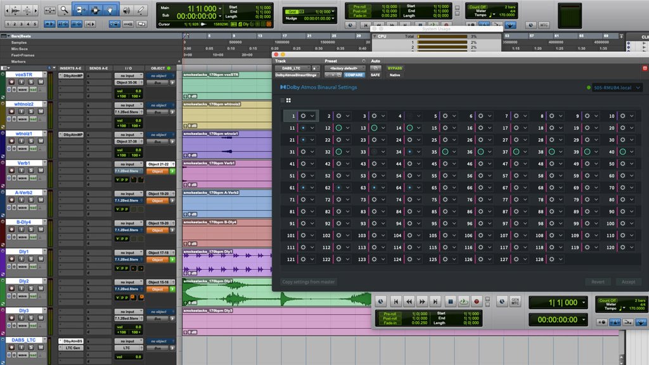
Task: Open binaural mode dropdown for input 12
Action: pyautogui.click(x=348, y=128)
